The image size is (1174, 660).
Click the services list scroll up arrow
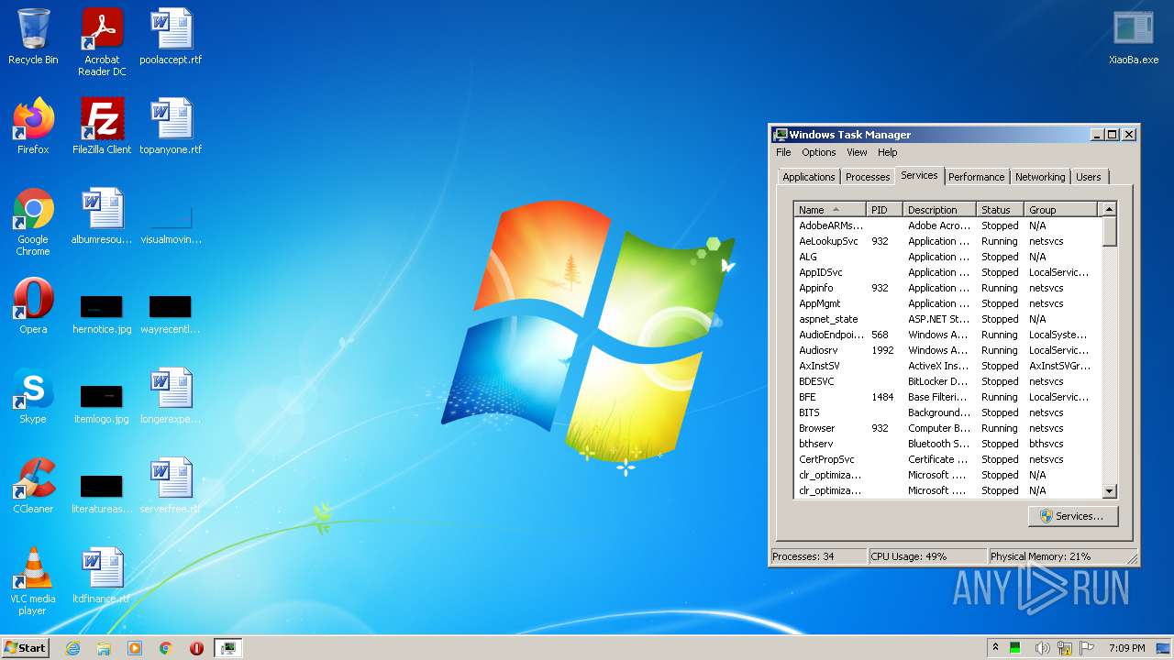tap(1109, 210)
